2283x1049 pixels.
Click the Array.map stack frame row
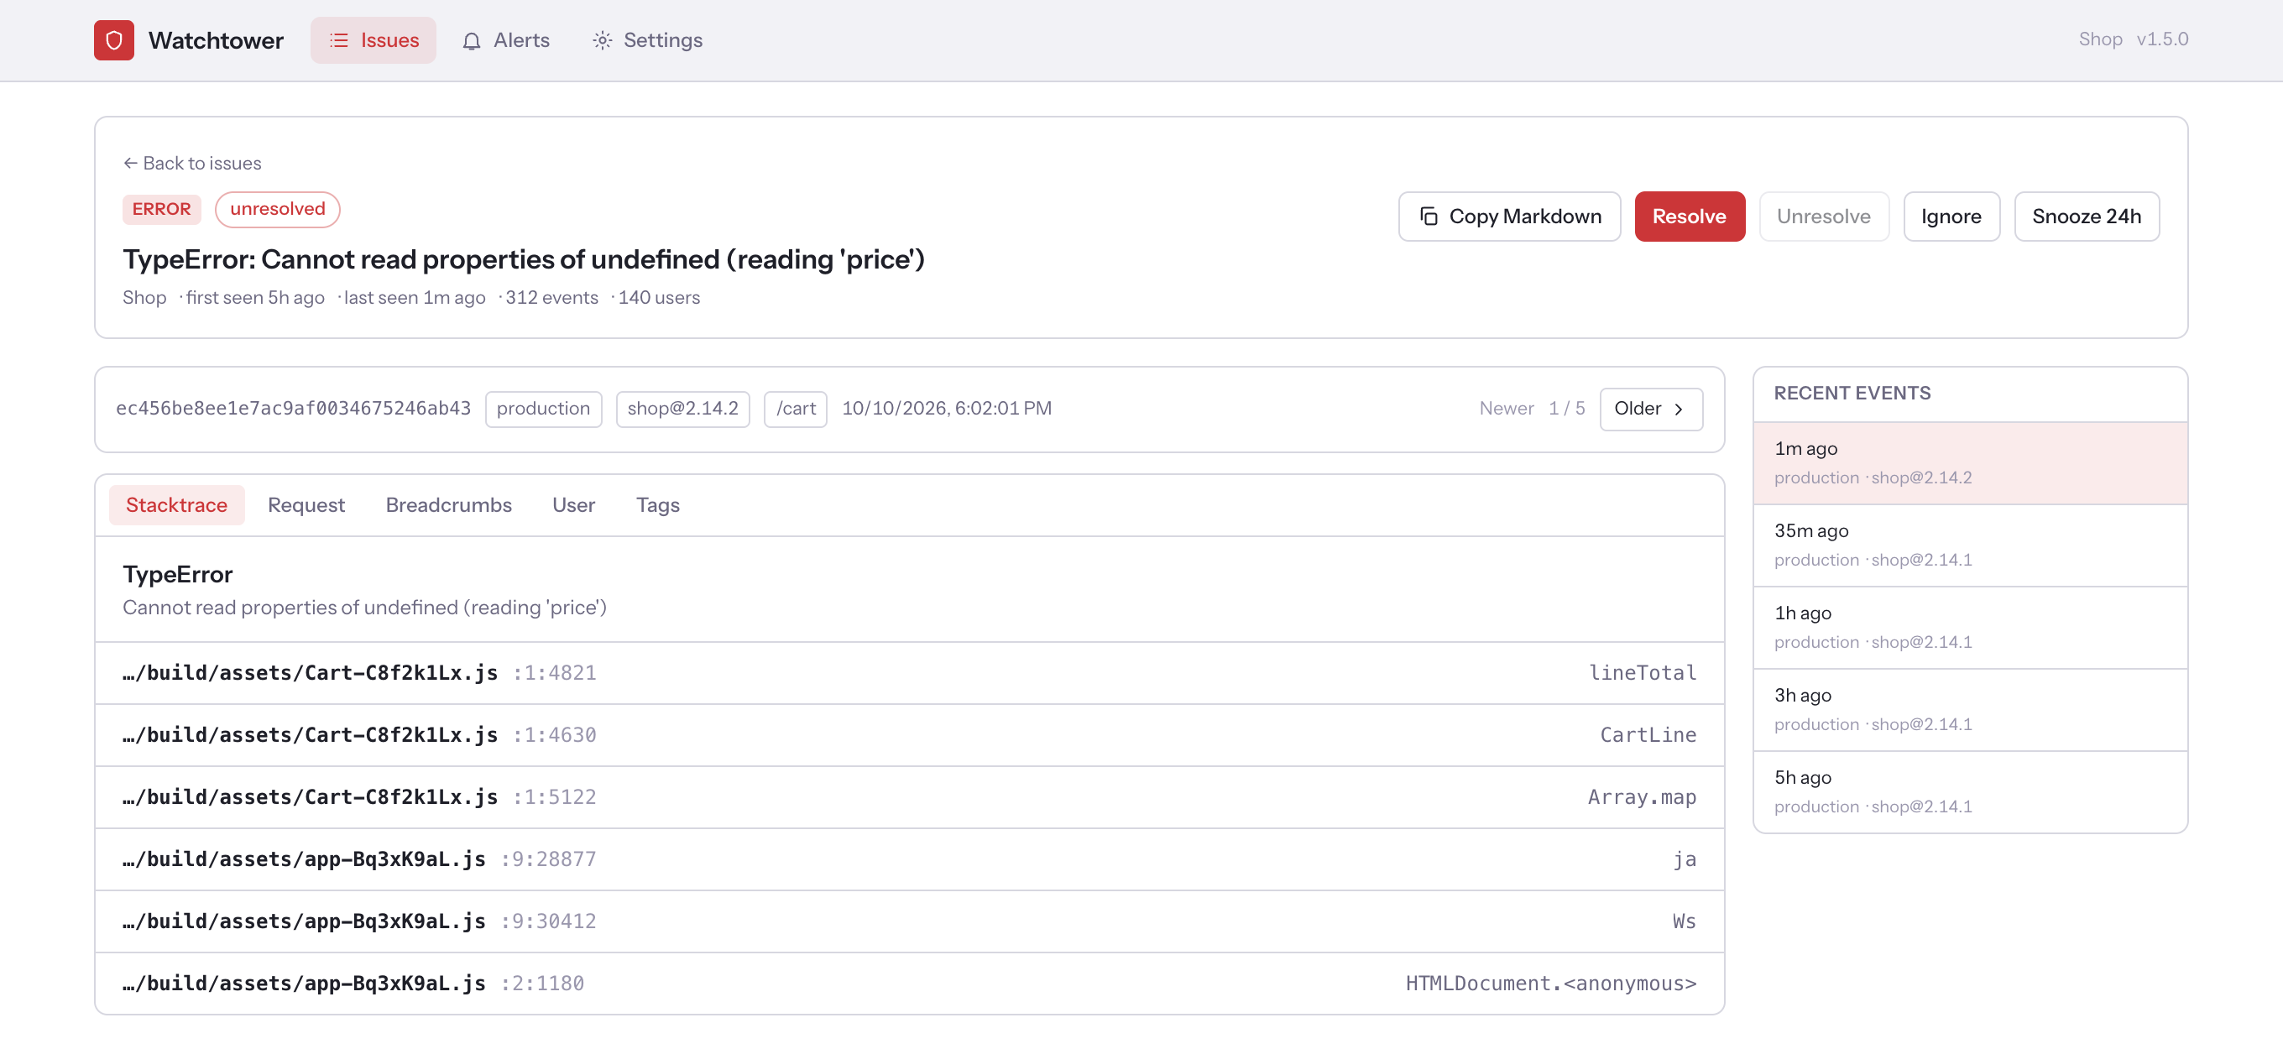coord(909,797)
